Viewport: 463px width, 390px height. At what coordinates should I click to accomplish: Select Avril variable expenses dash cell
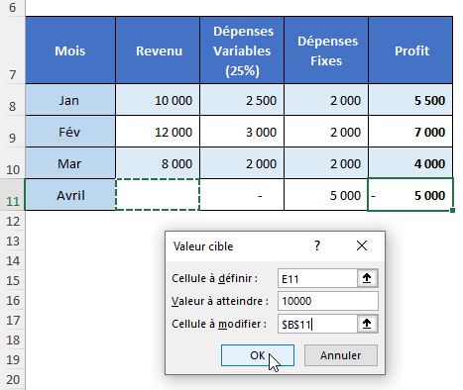[x=242, y=195]
